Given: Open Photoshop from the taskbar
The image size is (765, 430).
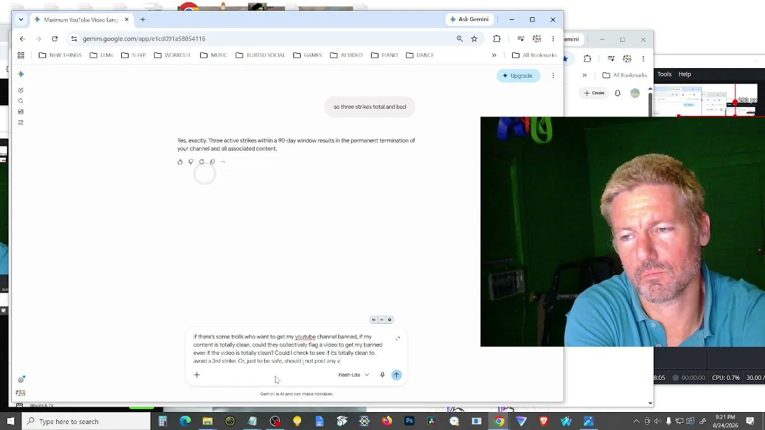Looking at the screenshot, I should click(x=409, y=422).
